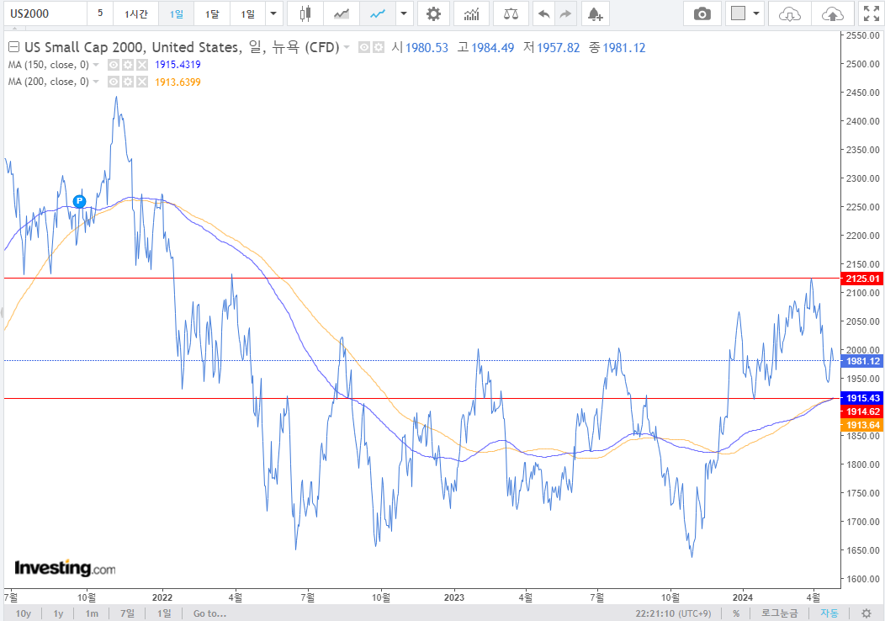885x621 pixels.
Task: Create an alert with bell plus icon
Action: 595,13
